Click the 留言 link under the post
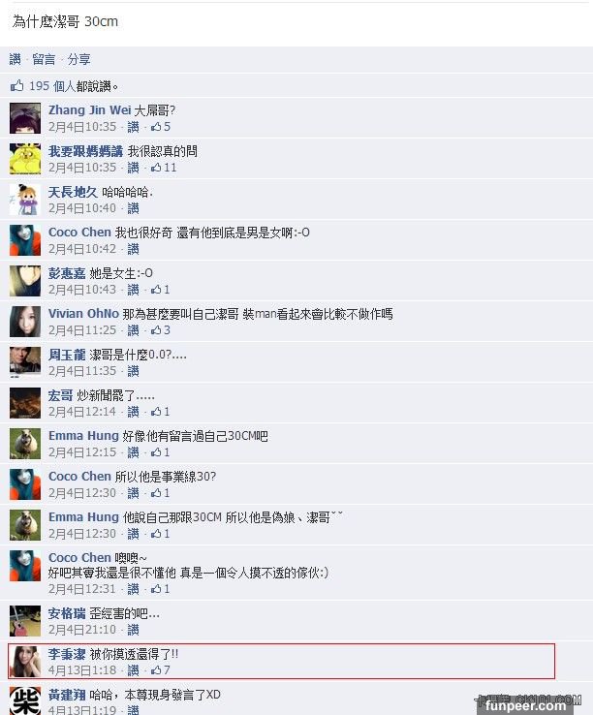Image resolution: width=593 pixels, height=715 pixels. coord(44,59)
